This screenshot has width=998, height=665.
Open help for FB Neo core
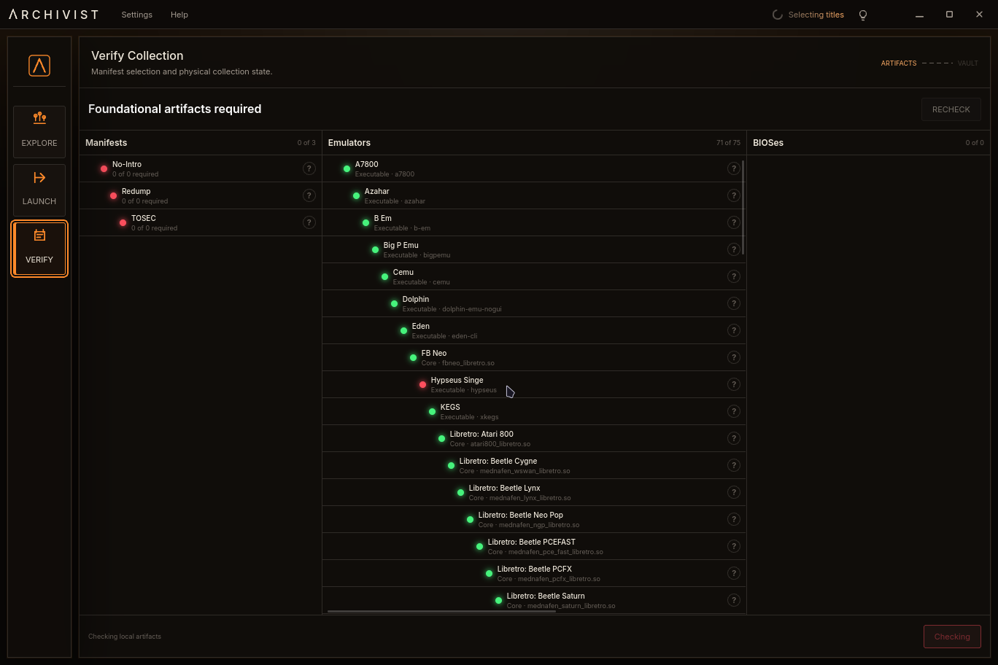pos(734,357)
